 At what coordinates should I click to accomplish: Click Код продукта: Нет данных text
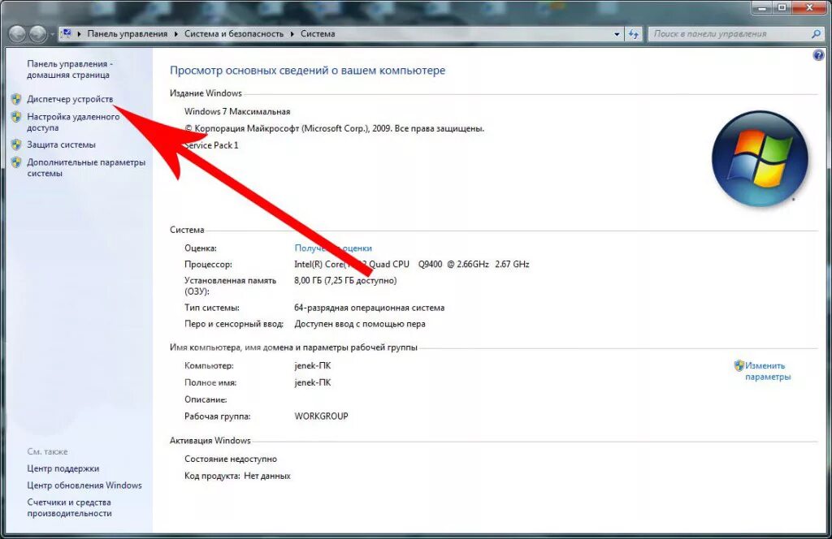[238, 476]
